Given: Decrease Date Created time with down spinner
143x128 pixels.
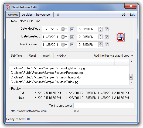Looking at the screenshot, I should pos(100,38).
